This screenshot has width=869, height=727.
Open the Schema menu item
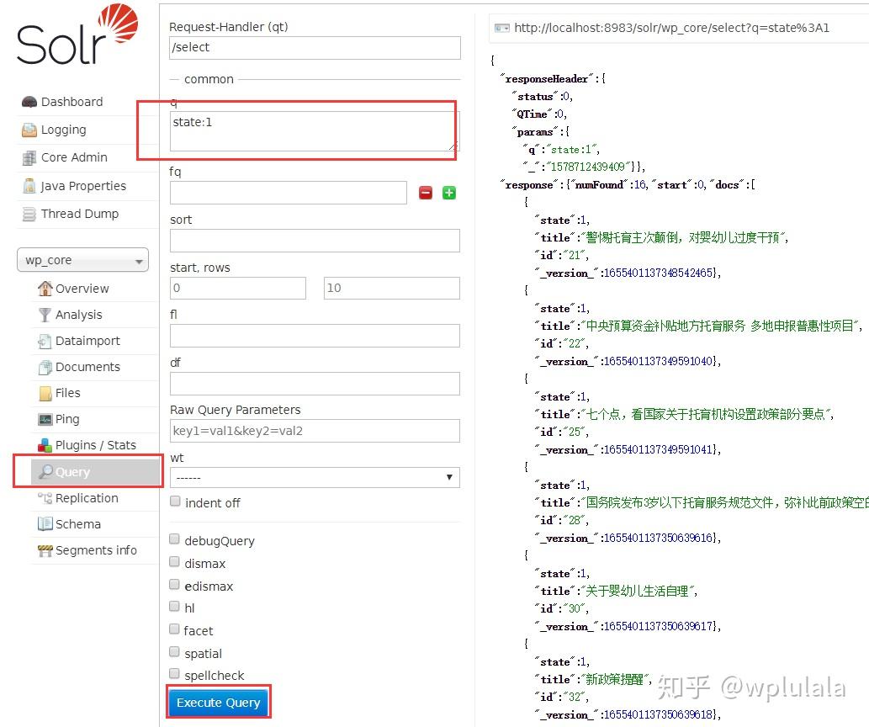click(78, 524)
